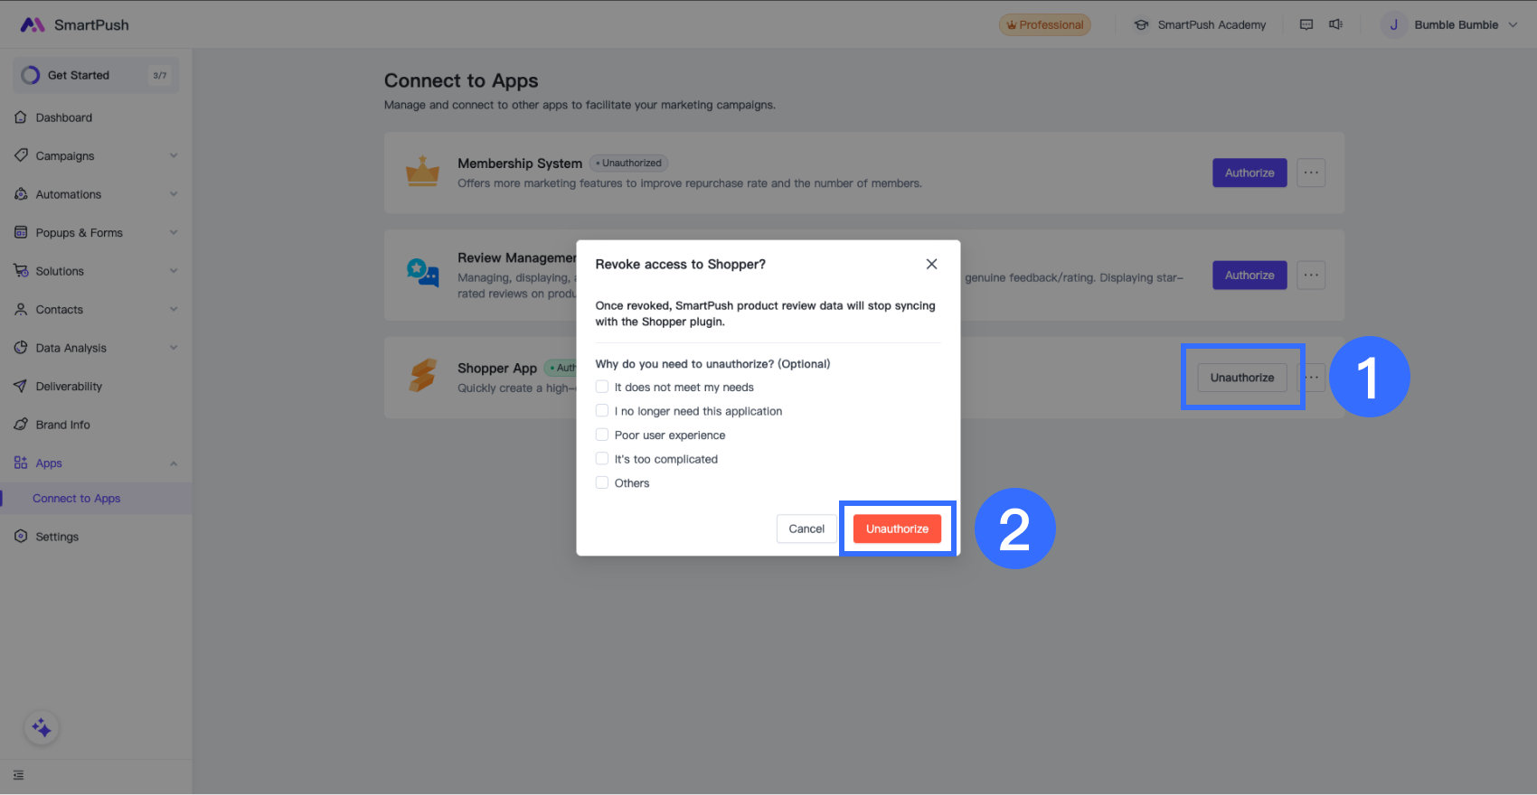Open the AI assistant sparkle icon
1537x795 pixels.
coord(42,728)
